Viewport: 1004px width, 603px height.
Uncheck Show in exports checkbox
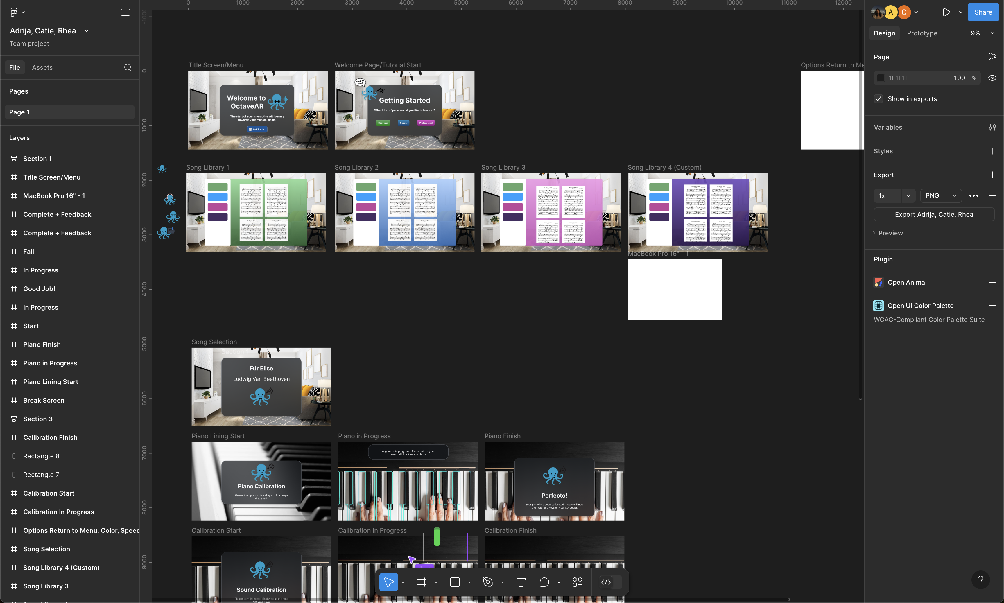878,99
